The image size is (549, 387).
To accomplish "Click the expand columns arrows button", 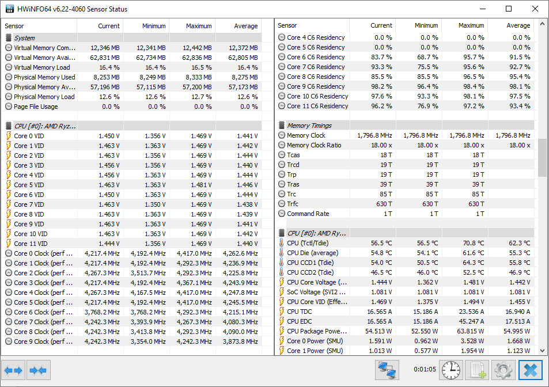I will click(x=13, y=370).
